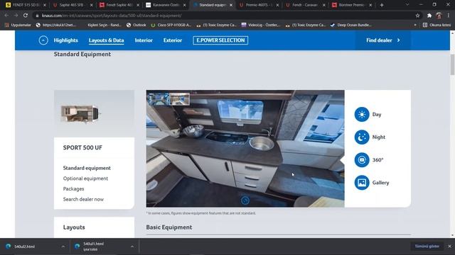Switch to Karavanın Özellikleri tab
Viewport: 455px width, 255px height.
click(166, 5)
